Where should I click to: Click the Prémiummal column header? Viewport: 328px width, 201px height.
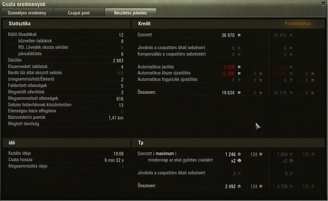297,23
